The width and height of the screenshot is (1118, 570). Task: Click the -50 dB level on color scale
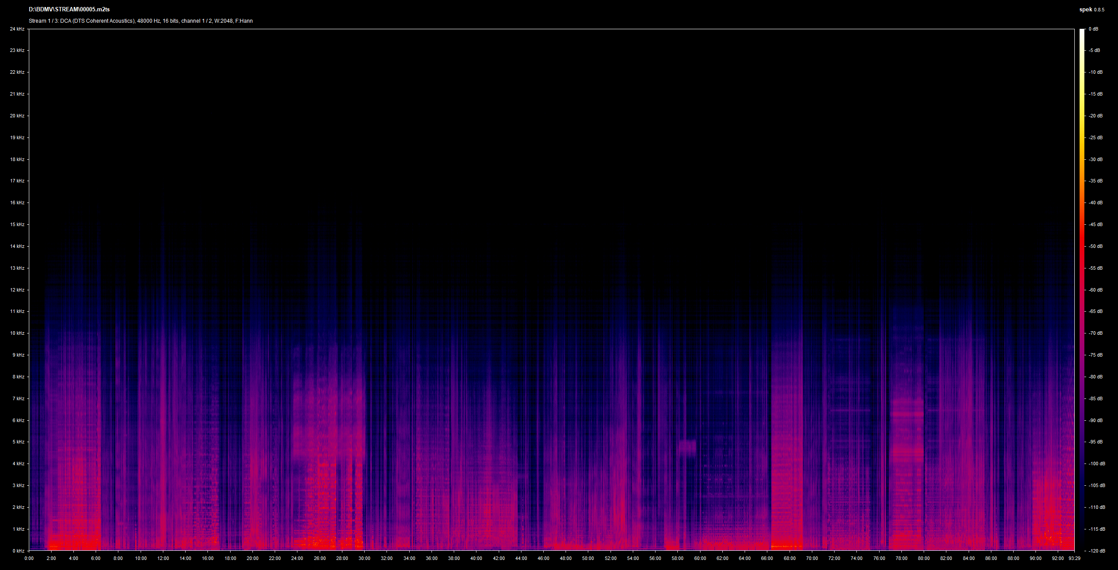point(1096,246)
